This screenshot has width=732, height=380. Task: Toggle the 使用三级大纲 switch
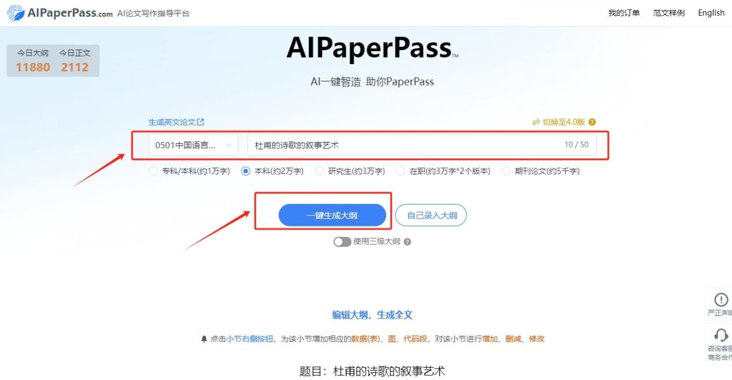coord(342,242)
